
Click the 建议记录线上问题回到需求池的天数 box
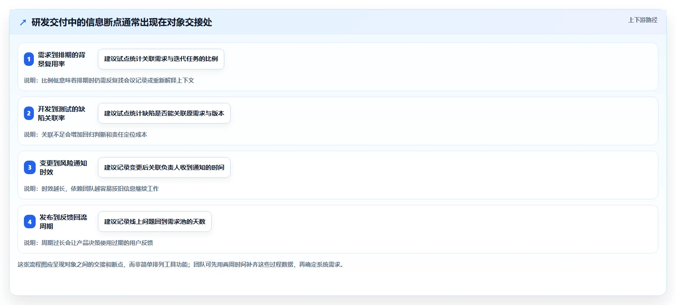[x=155, y=222]
